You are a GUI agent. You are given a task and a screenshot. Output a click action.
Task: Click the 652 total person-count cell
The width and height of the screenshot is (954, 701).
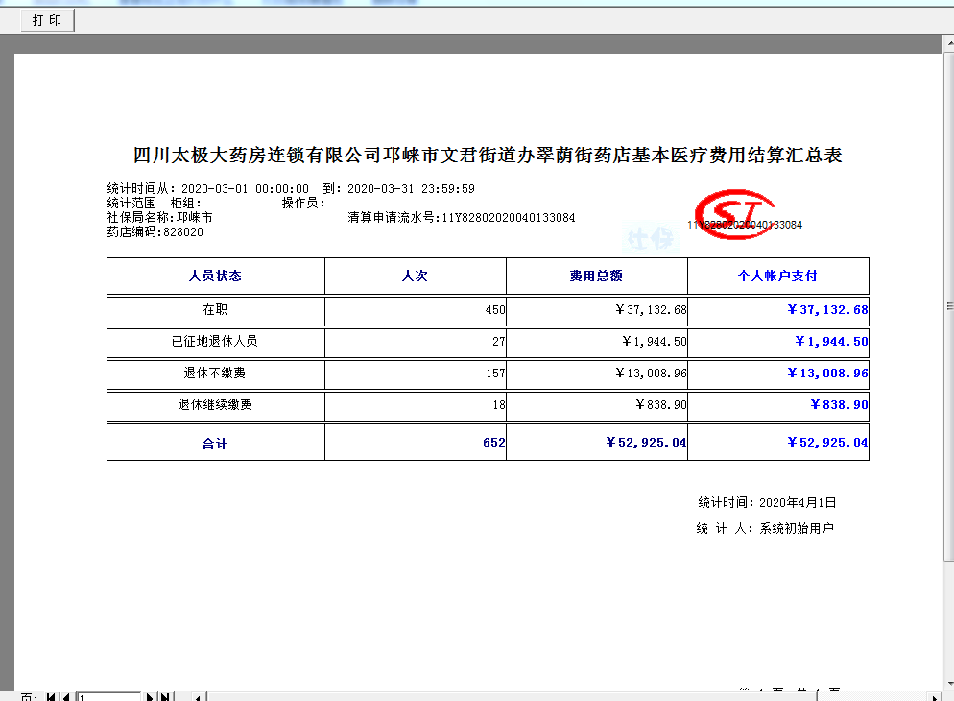415,443
